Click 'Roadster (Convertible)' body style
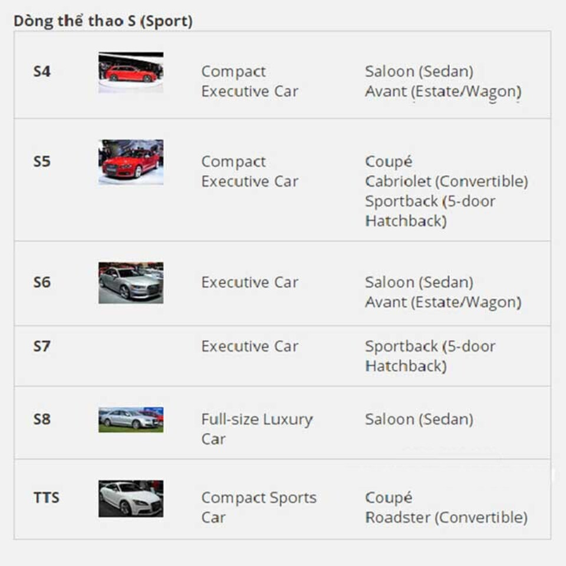The width and height of the screenshot is (566, 566). [x=446, y=518]
